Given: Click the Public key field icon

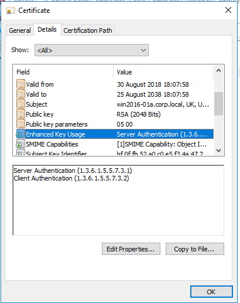Looking at the screenshot, I should point(20,114).
